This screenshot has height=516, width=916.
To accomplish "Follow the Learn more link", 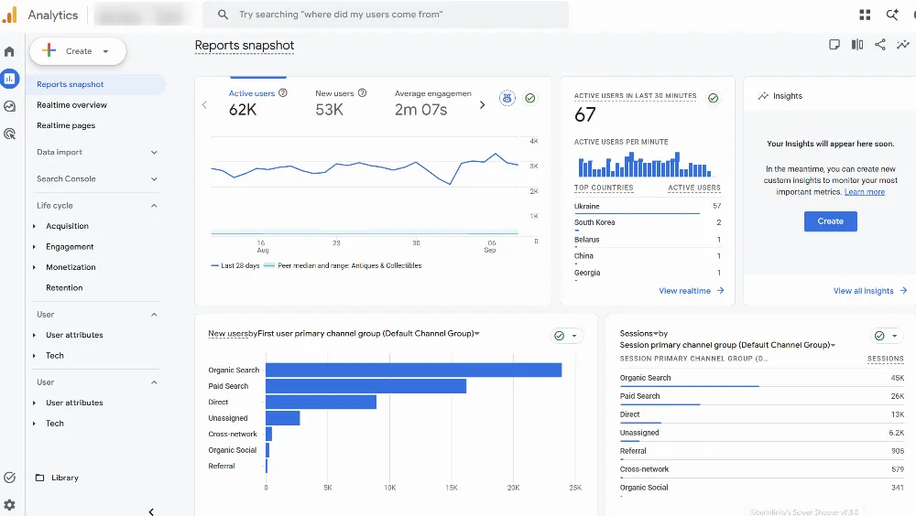I will pyautogui.click(x=865, y=192).
